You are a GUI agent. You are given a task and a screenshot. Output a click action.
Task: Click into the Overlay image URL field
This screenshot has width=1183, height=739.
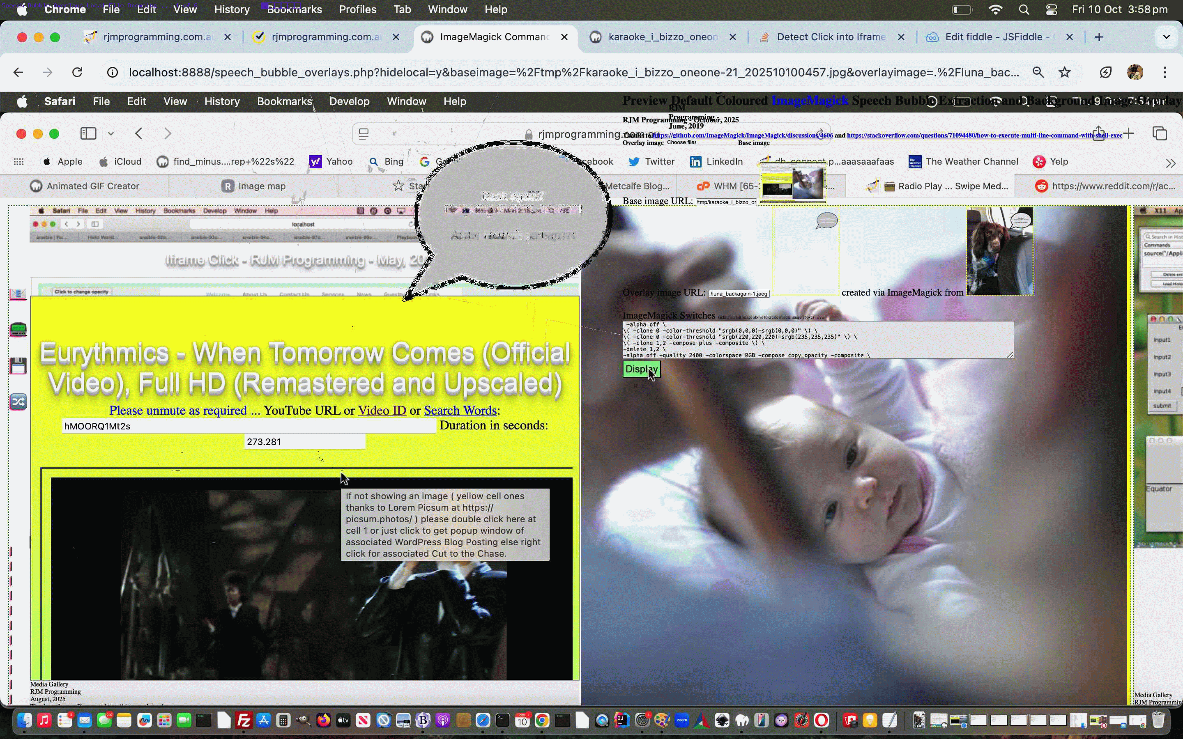[739, 294]
